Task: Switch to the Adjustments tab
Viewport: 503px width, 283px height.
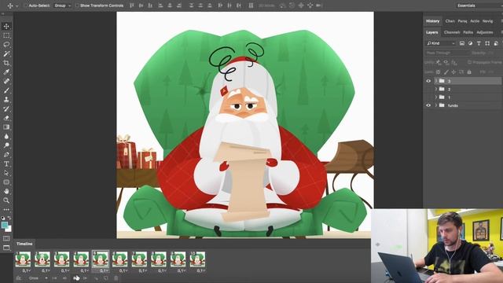Action: 485,32
